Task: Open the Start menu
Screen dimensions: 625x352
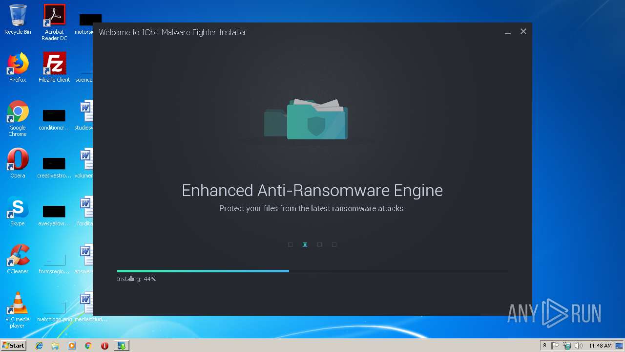Action: 13,346
